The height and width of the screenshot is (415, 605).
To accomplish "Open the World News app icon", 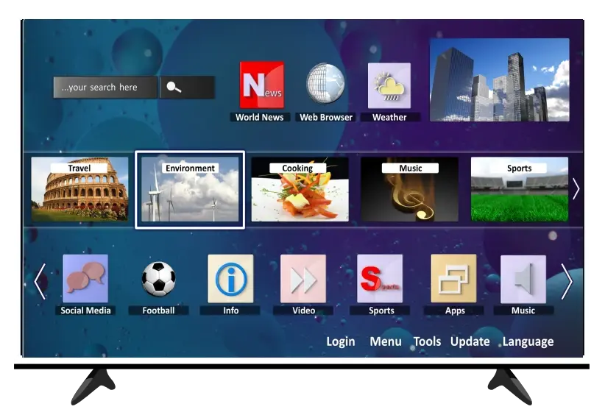I will click(x=261, y=85).
